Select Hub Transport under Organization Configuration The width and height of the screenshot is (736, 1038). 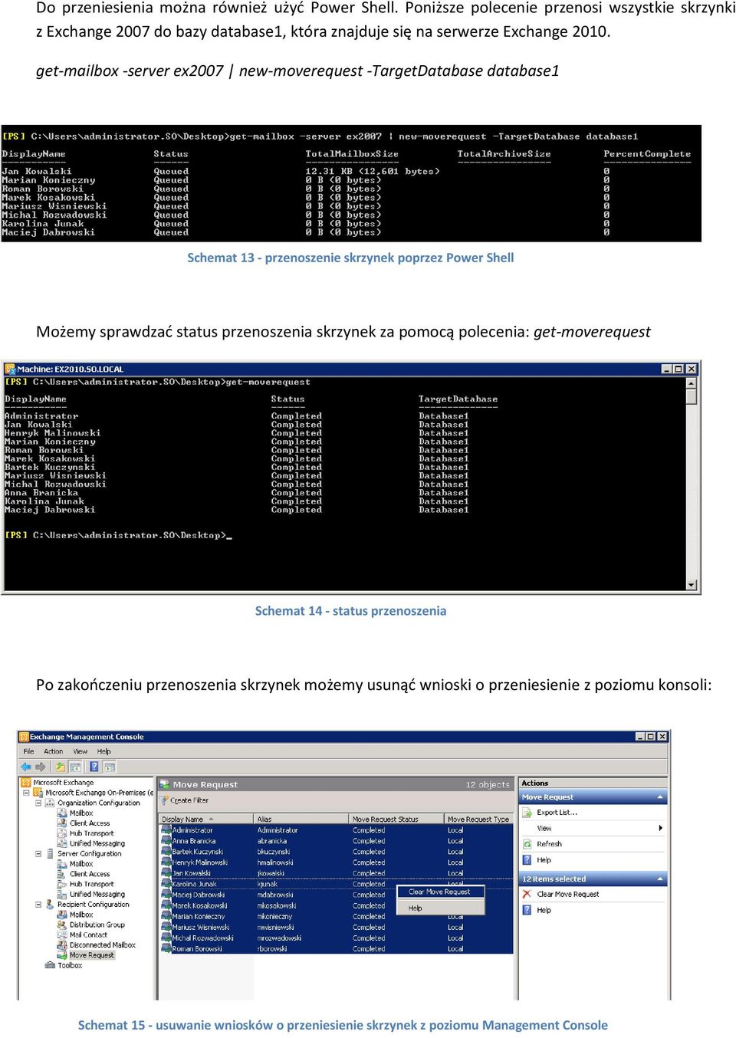[91, 833]
